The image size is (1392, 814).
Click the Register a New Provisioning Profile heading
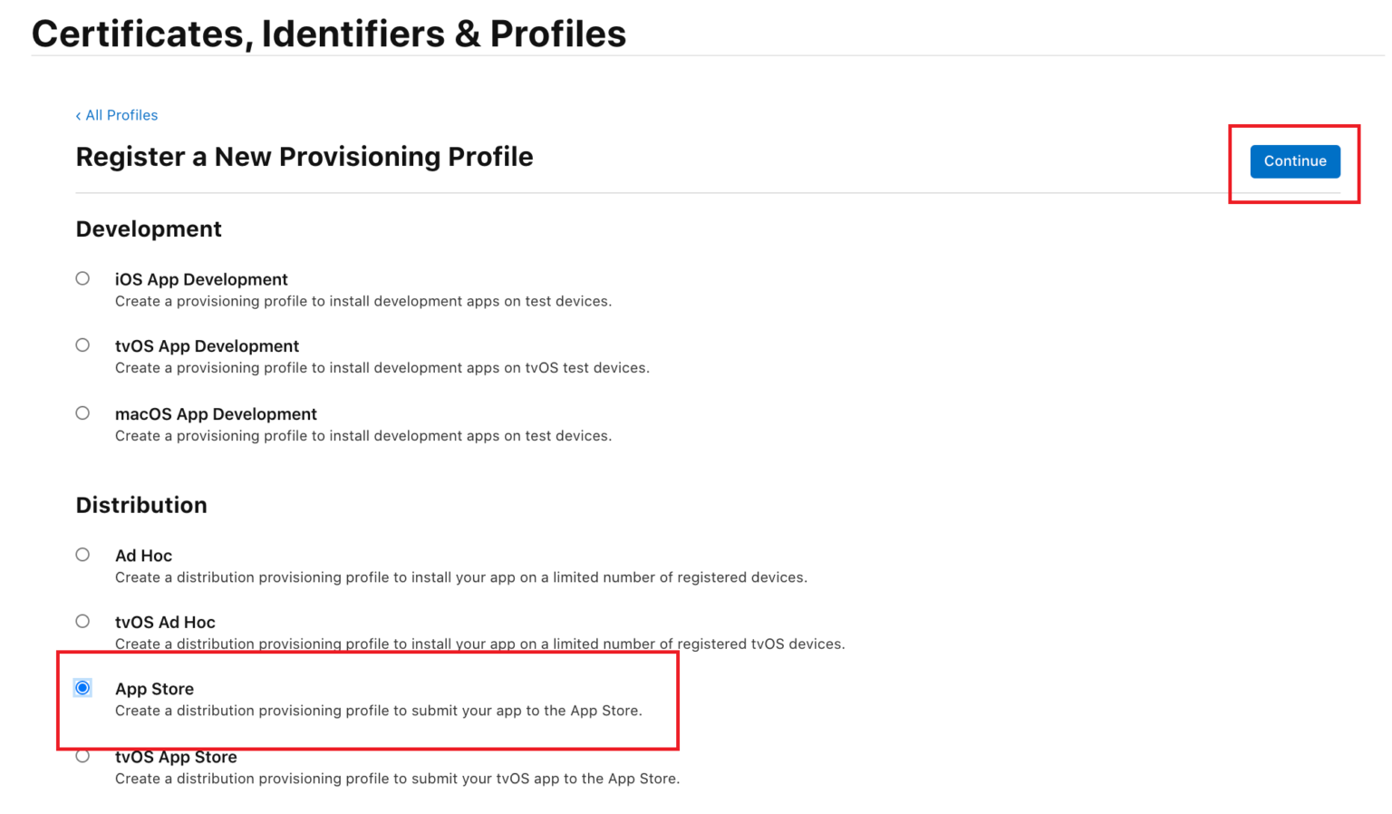click(304, 157)
